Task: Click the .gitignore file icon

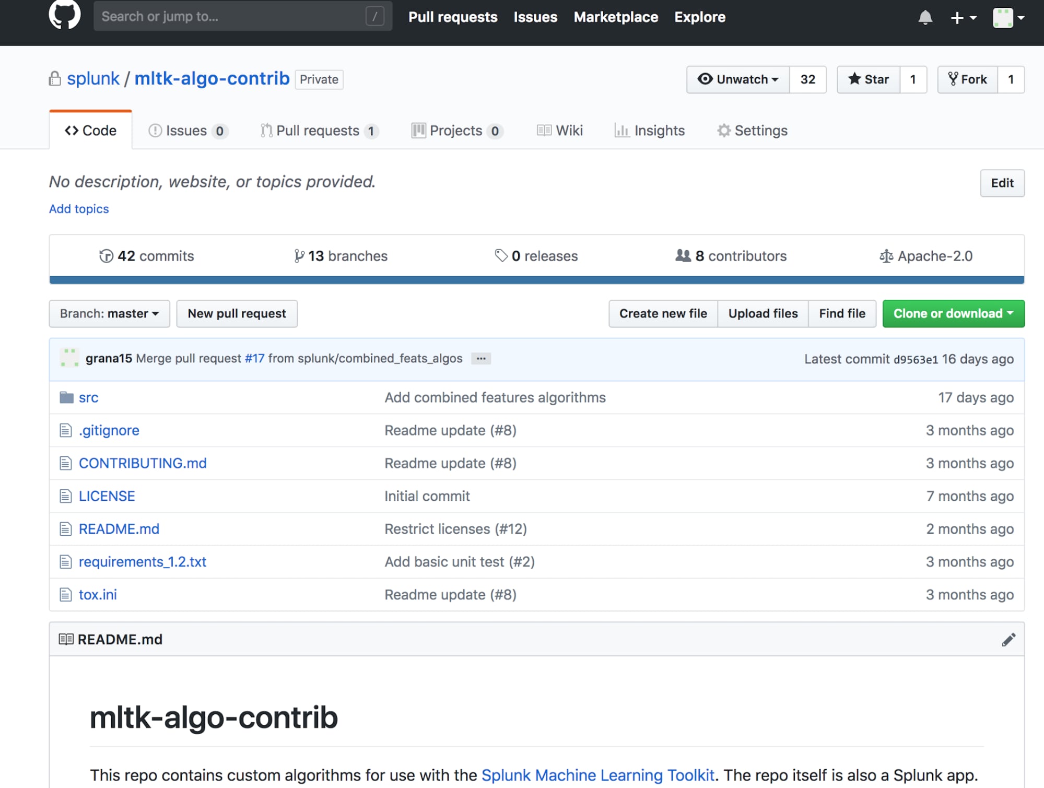Action: click(x=65, y=430)
